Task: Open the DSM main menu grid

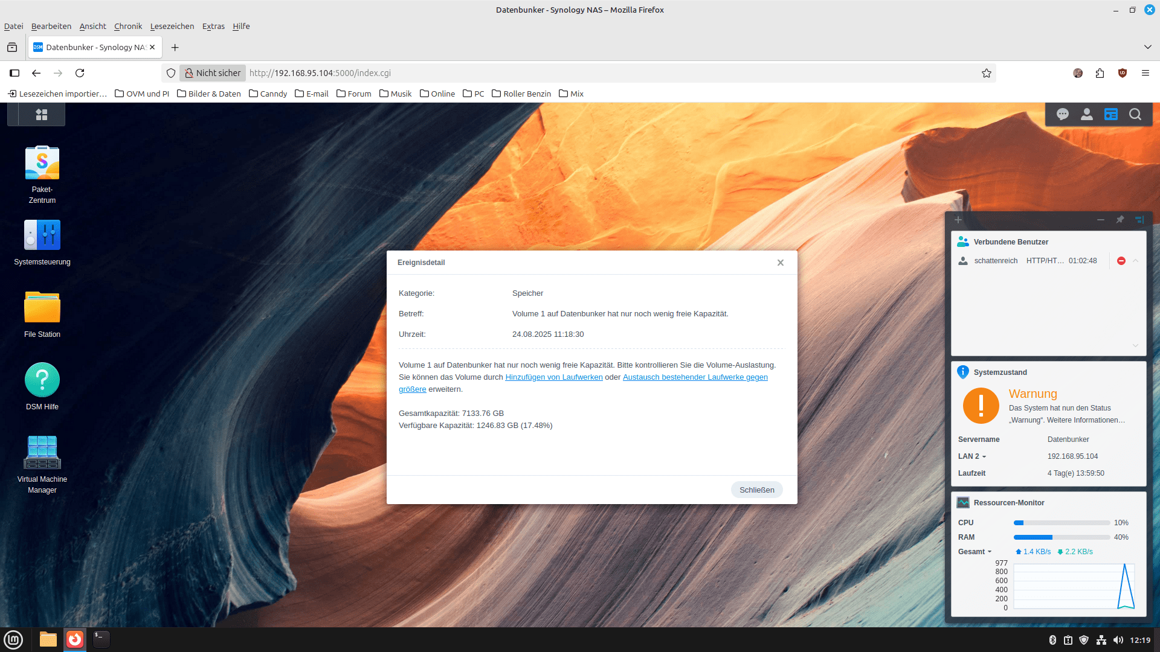Action: pyautogui.click(x=42, y=115)
